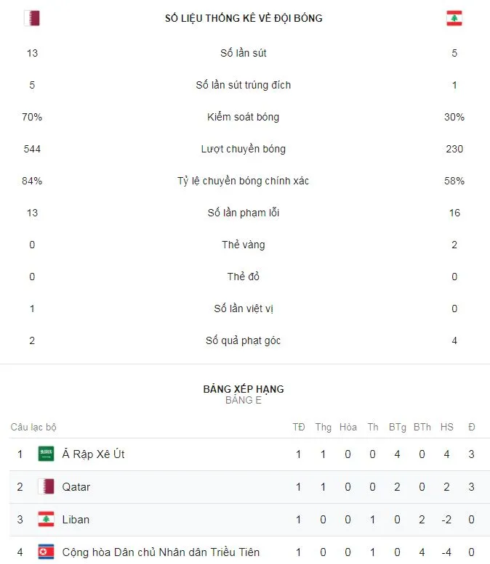Open the Ả Rập Xê Út team link
The width and height of the screenshot is (490, 564).
click(94, 454)
